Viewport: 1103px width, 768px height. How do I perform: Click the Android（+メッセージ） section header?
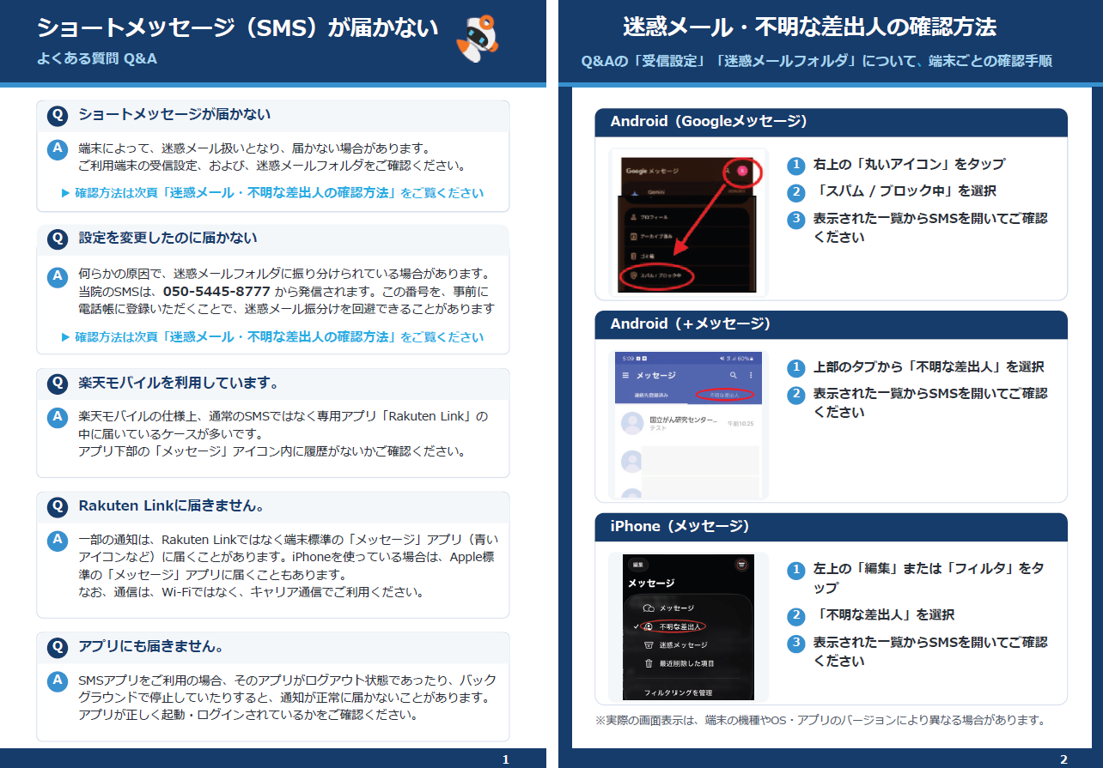click(x=831, y=324)
